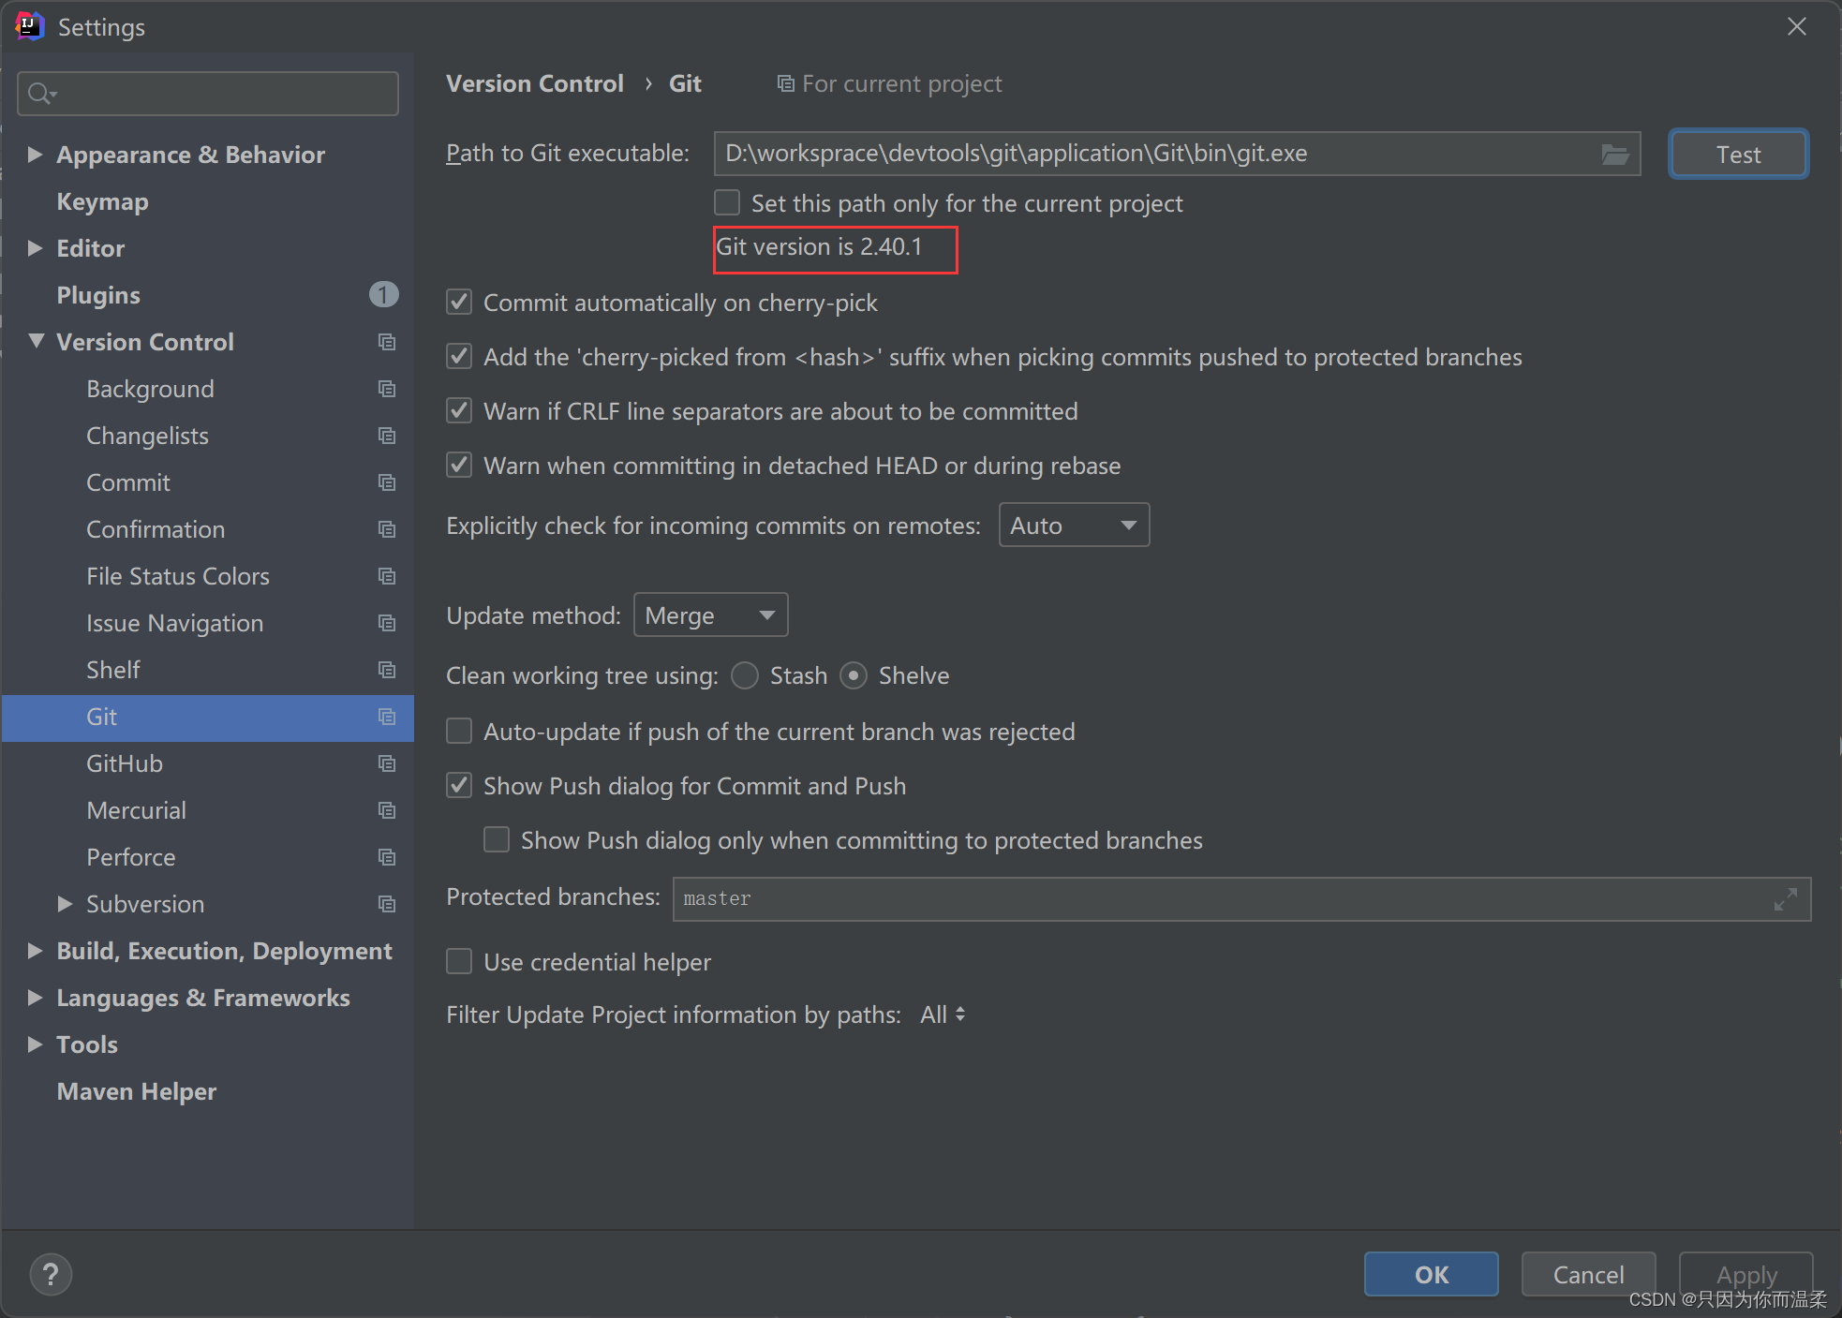1842x1318 pixels.
Task: Select the Stash radio button
Action: [746, 675]
